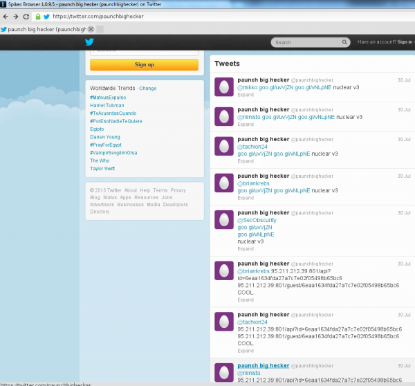The image size is (415, 386).
Task: Open the #PrayForEgypt trend
Action: point(104,145)
